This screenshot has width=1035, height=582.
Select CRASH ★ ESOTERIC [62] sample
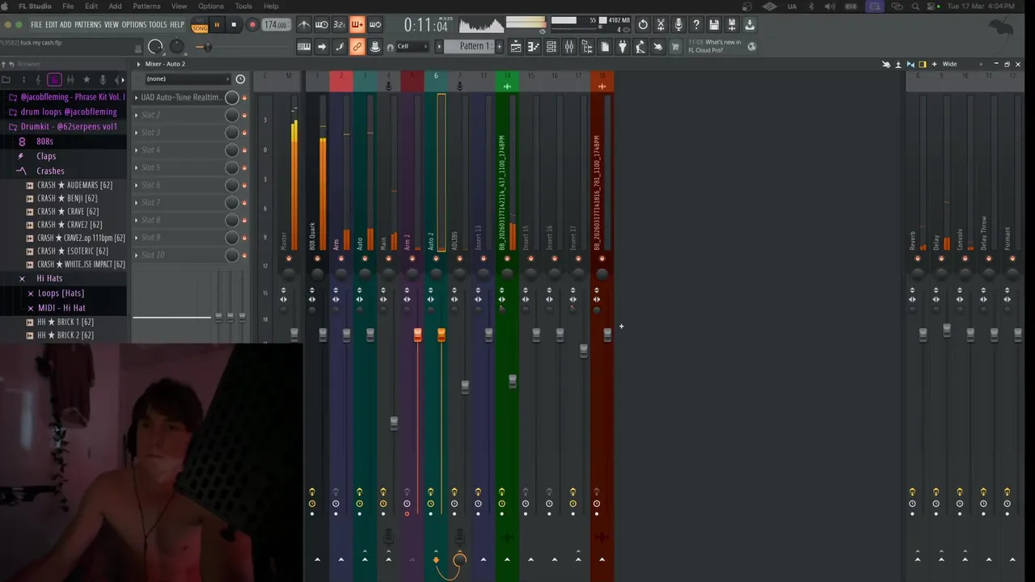pyautogui.click(x=73, y=251)
